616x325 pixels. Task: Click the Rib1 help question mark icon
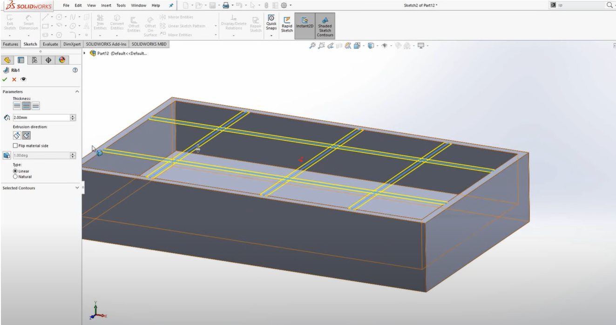coord(75,70)
